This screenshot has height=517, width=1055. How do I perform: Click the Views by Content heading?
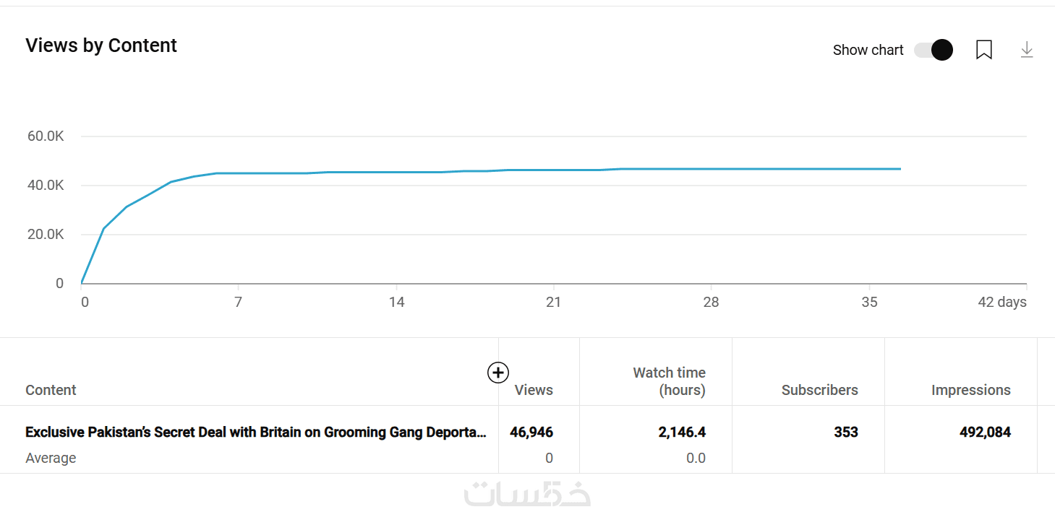point(101,45)
